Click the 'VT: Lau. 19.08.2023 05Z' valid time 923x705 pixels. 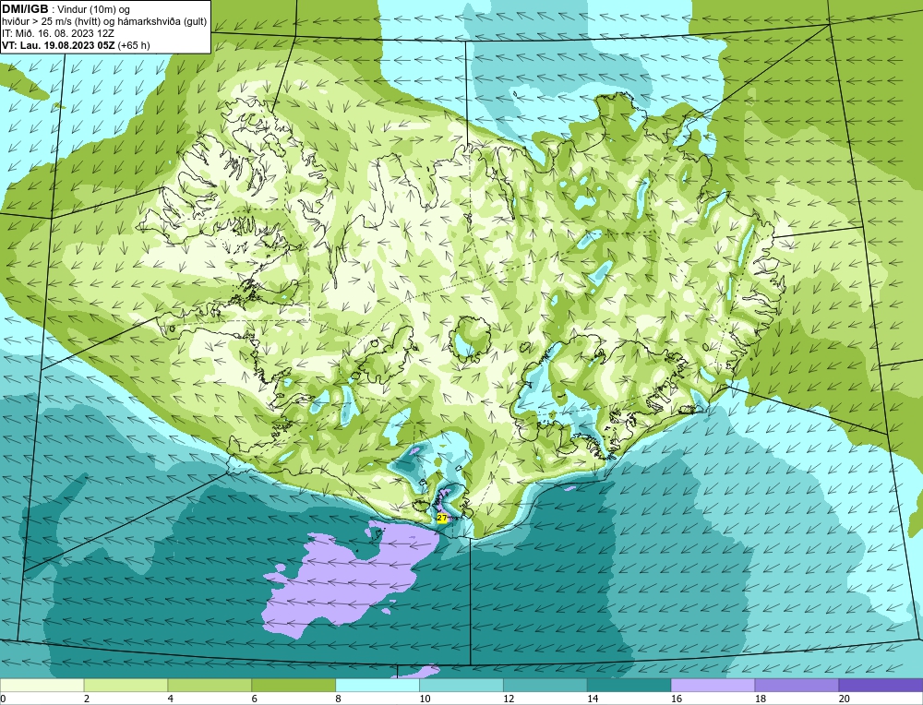coord(59,45)
